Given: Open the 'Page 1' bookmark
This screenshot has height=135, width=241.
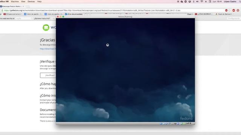Looking at the screenshot, I should 190,14.
